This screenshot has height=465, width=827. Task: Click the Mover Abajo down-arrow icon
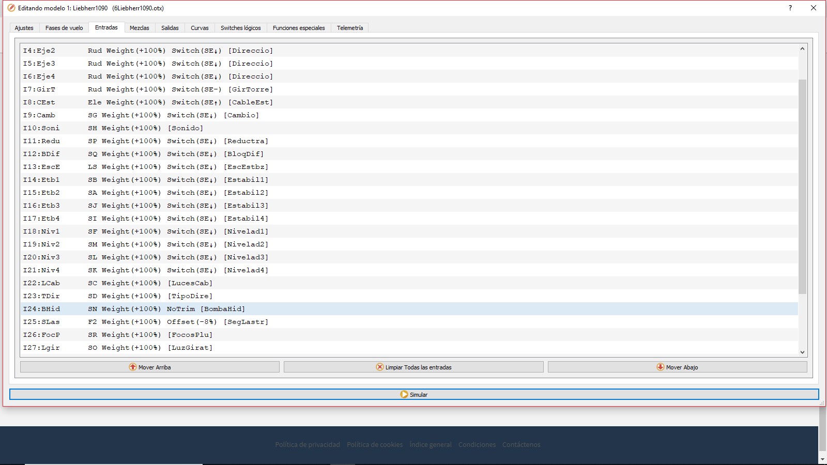[x=660, y=367]
